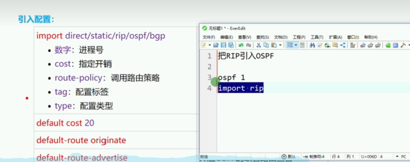Click line 1 text 把RIP引入OSPF
This screenshot has width=410, height=162.
[x=246, y=56]
